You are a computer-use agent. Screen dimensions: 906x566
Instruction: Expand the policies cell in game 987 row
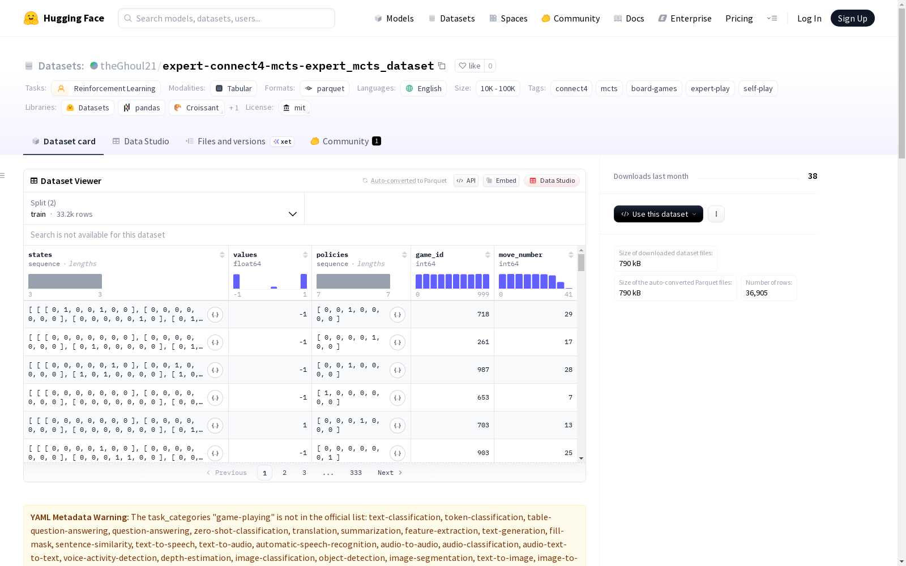(398, 370)
